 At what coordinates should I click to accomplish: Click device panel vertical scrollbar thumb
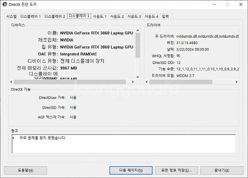(138, 45)
